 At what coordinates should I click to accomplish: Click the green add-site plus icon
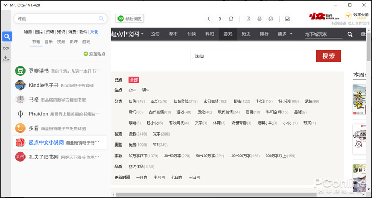coord(86,54)
